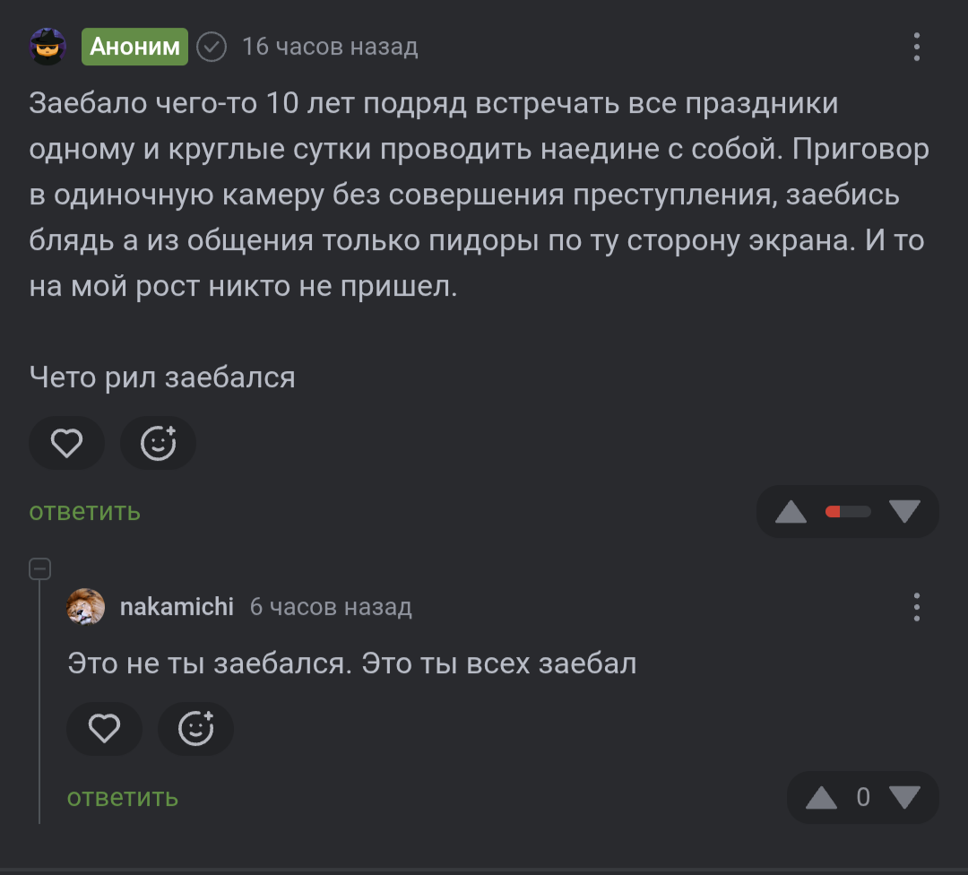Click the red rating bar on the first comment

click(848, 512)
